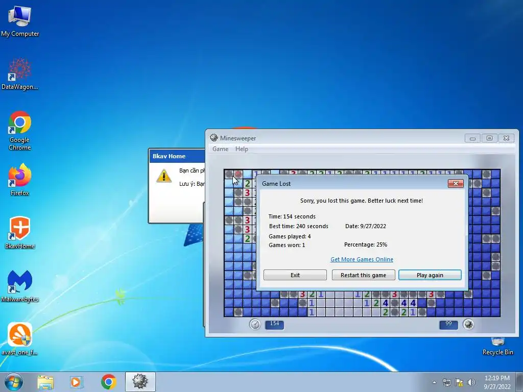Viewport: 523px width, 392px height.
Task: Click the Bkav Home dialog title
Action: click(169, 156)
